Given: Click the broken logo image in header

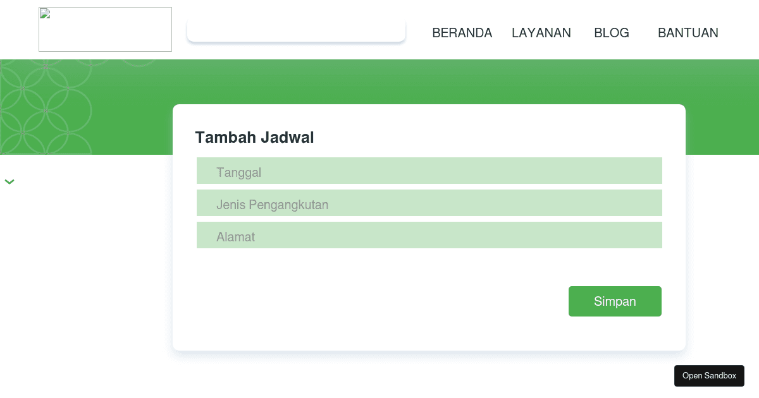Looking at the screenshot, I should point(105,30).
